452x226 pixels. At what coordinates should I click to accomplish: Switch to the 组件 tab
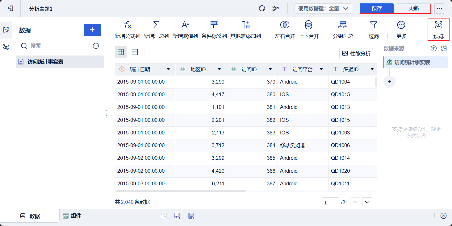[72, 216]
